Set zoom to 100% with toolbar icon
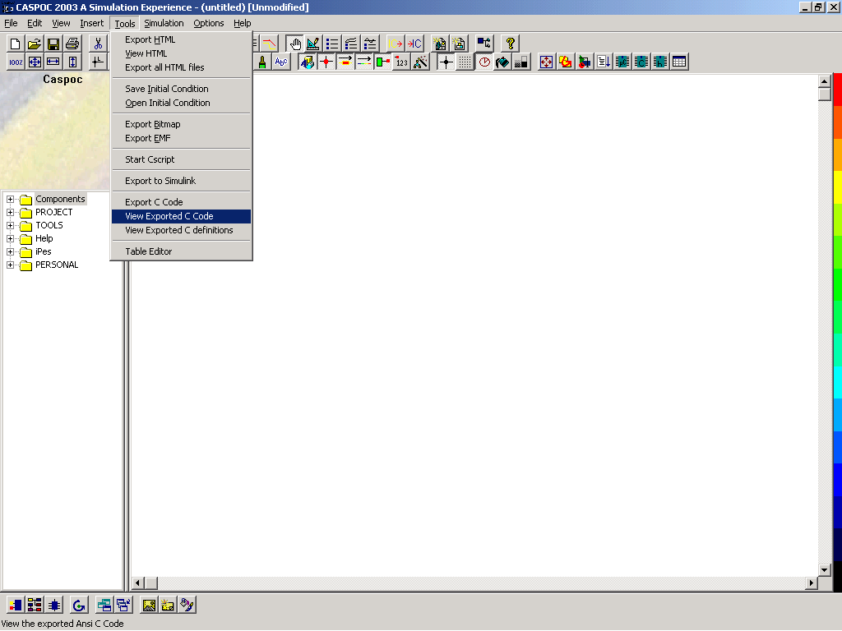 tap(16, 62)
